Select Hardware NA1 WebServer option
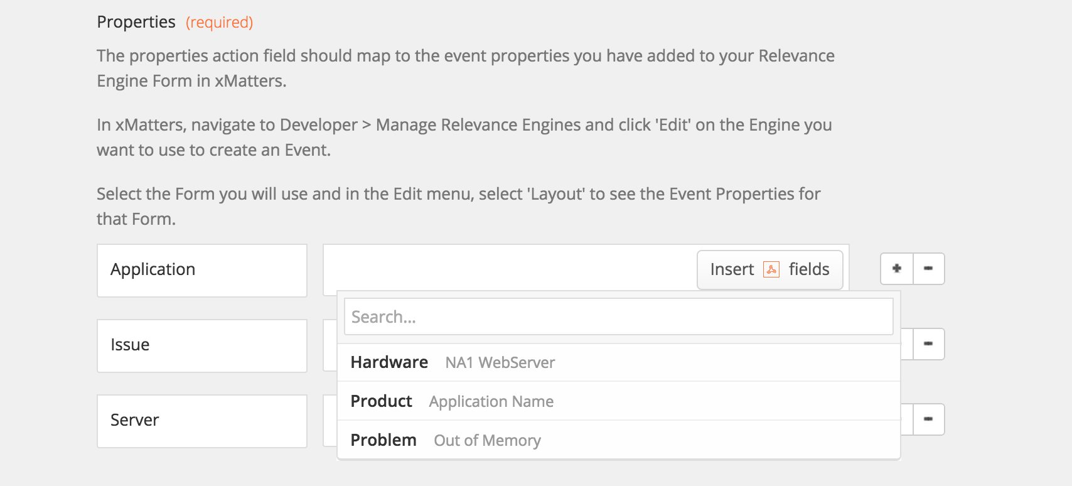The width and height of the screenshot is (1072, 486). pyautogui.click(x=619, y=362)
